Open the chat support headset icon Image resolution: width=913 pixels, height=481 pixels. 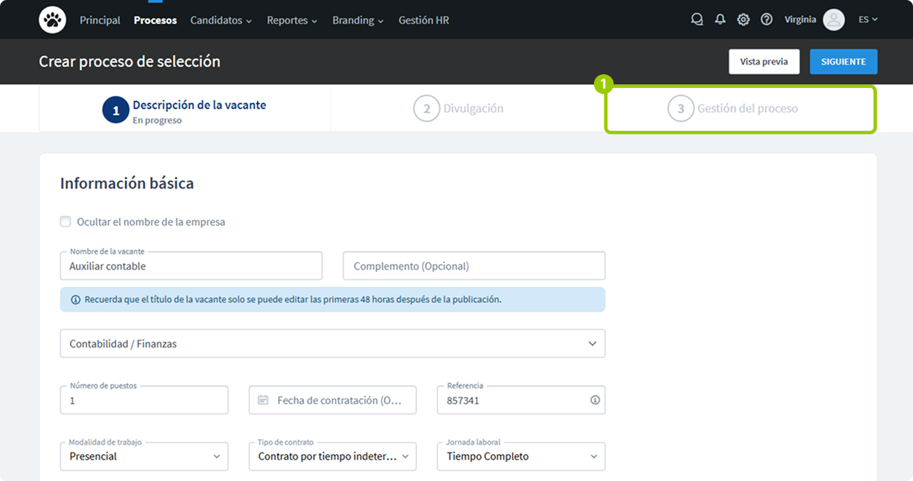click(697, 20)
